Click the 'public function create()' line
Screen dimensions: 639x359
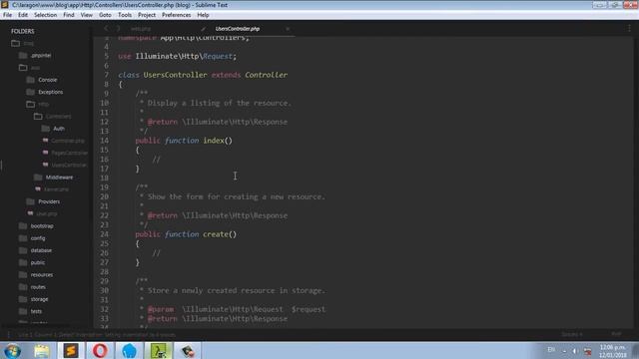pos(186,234)
